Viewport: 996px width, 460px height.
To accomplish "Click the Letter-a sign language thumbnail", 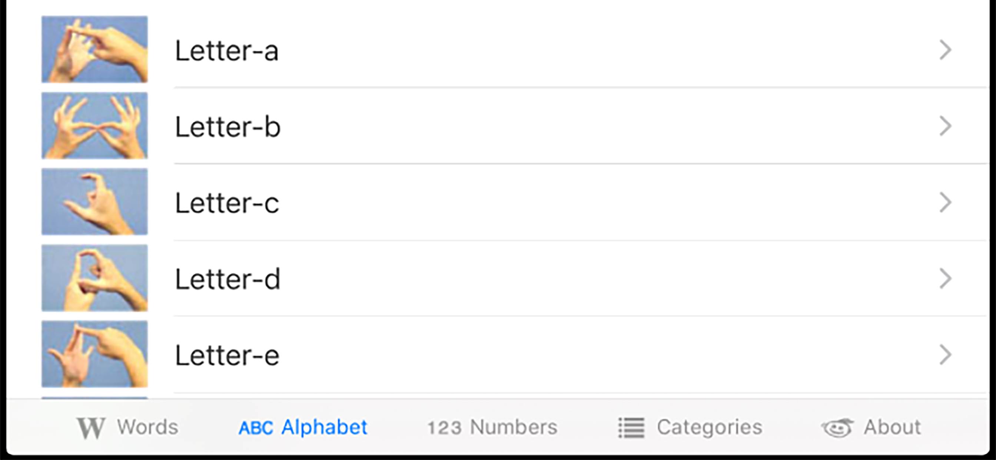I will tap(94, 49).
